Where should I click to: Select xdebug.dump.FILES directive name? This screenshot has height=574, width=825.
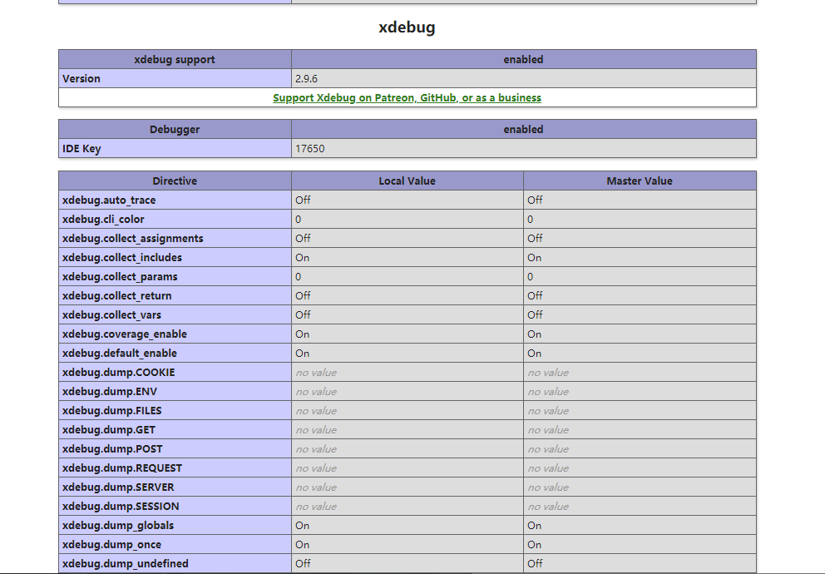(x=112, y=411)
